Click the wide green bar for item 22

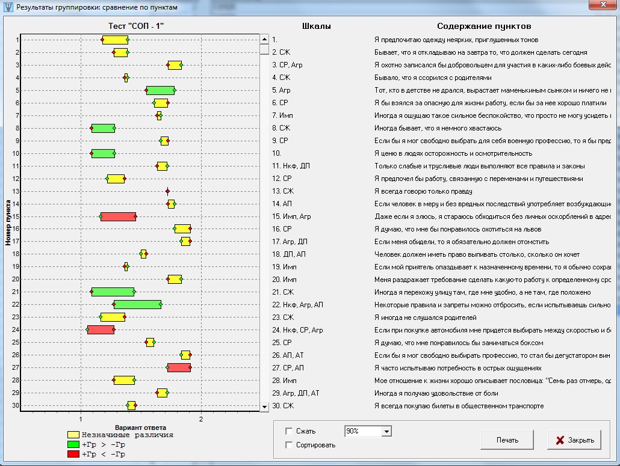tap(137, 304)
